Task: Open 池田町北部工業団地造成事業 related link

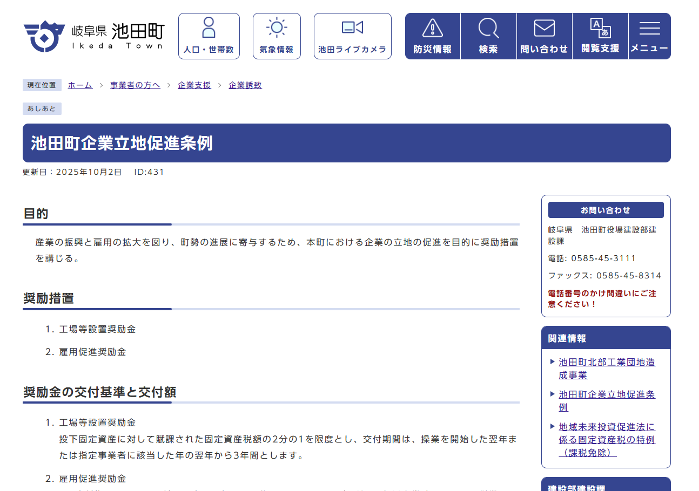Action: (x=607, y=369)
